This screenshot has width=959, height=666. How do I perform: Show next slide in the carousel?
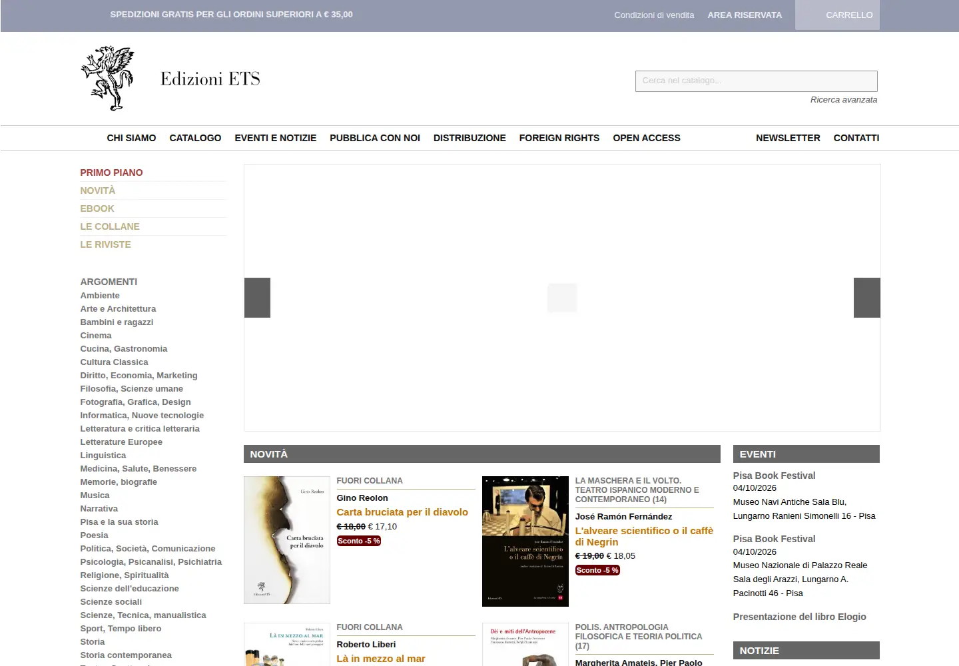pos(867,298)
